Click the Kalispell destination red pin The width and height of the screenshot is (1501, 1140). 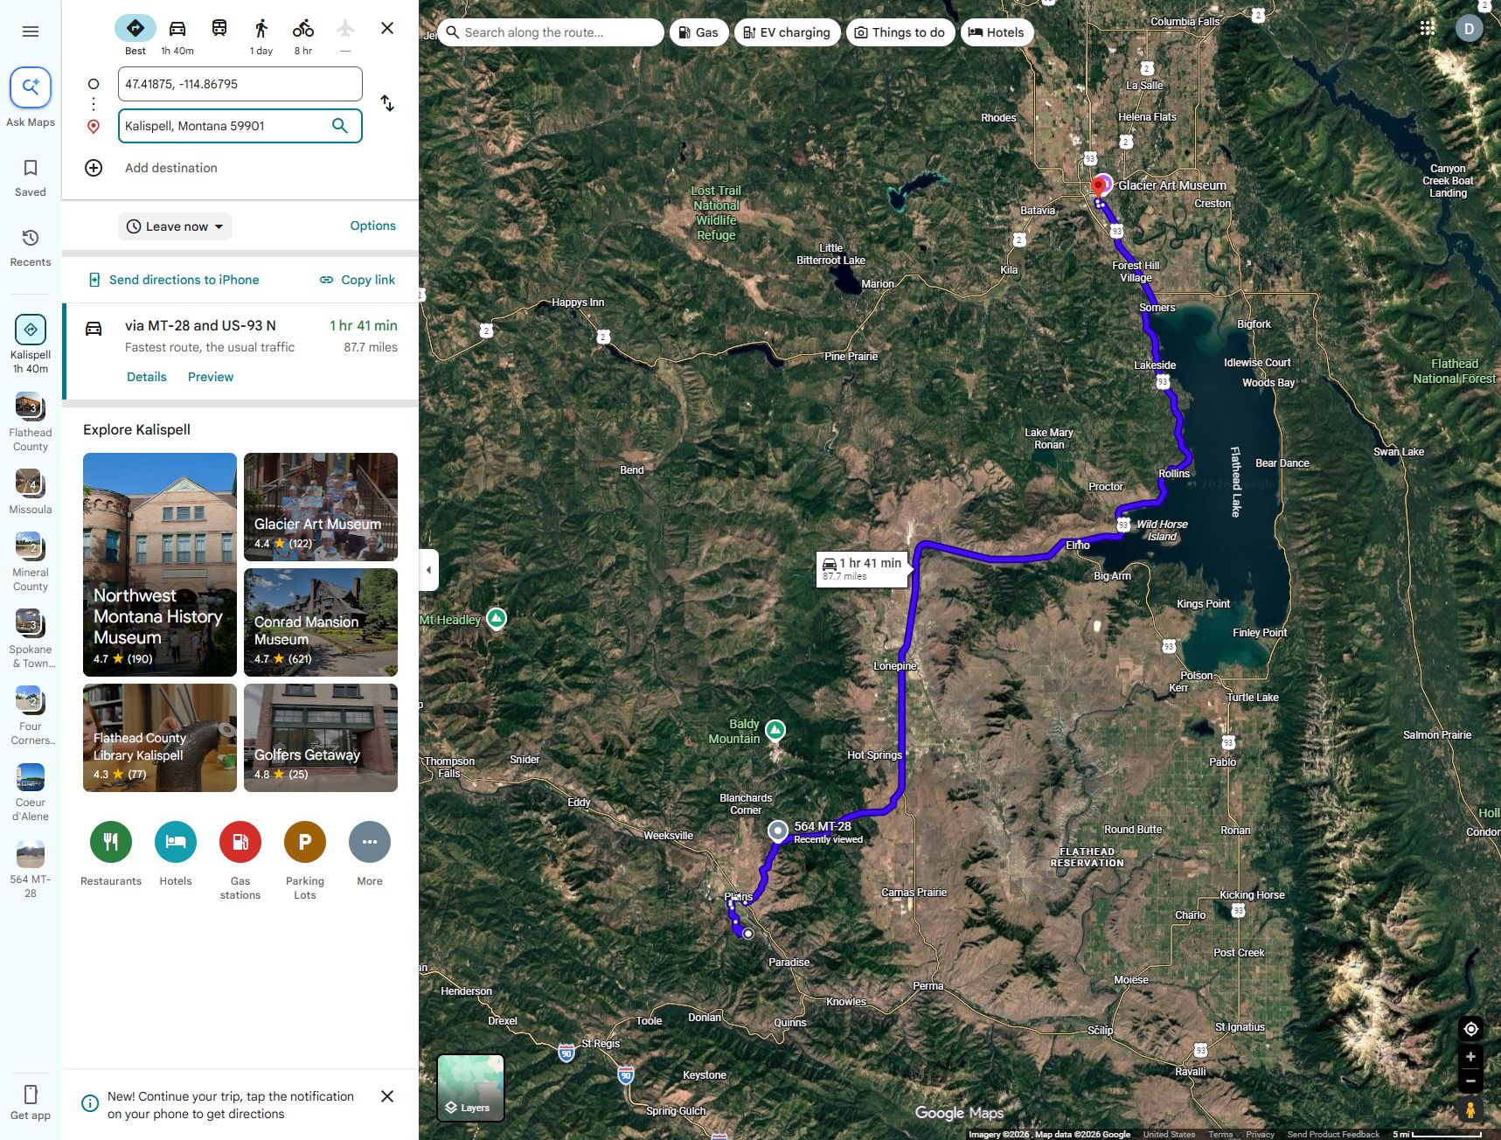coord(1099,188)
